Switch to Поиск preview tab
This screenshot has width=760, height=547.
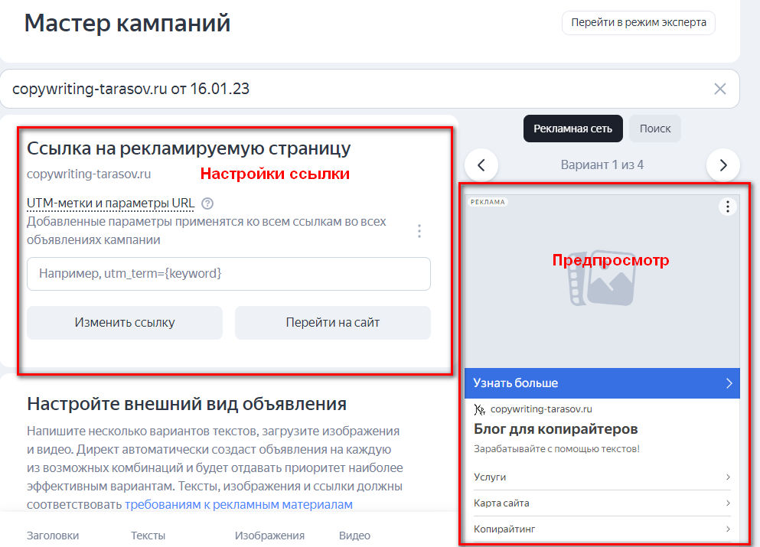tap(655, 129)
